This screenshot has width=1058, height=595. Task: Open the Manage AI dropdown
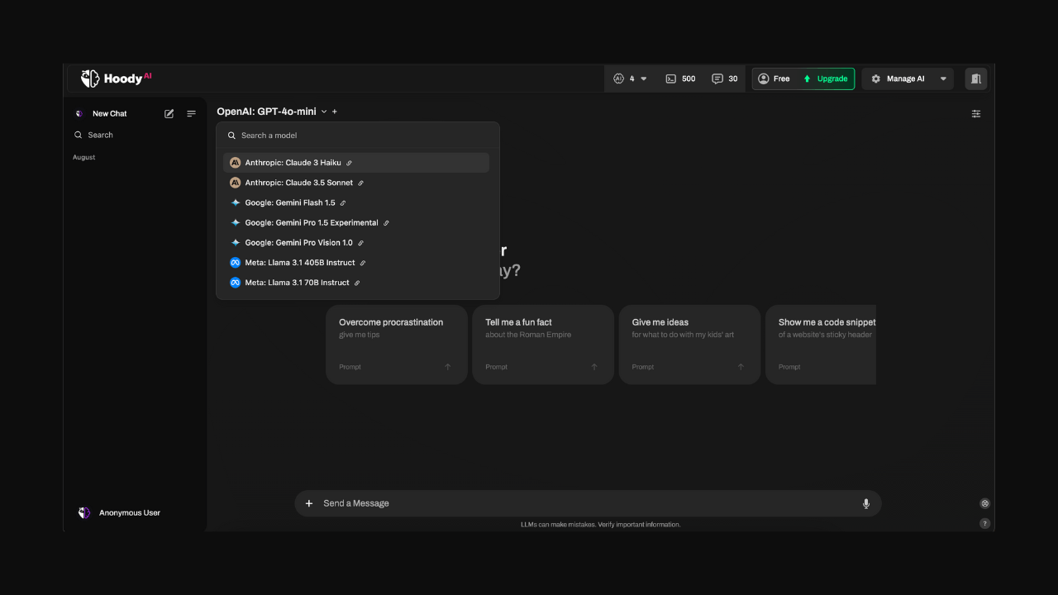tap(908, 79)
